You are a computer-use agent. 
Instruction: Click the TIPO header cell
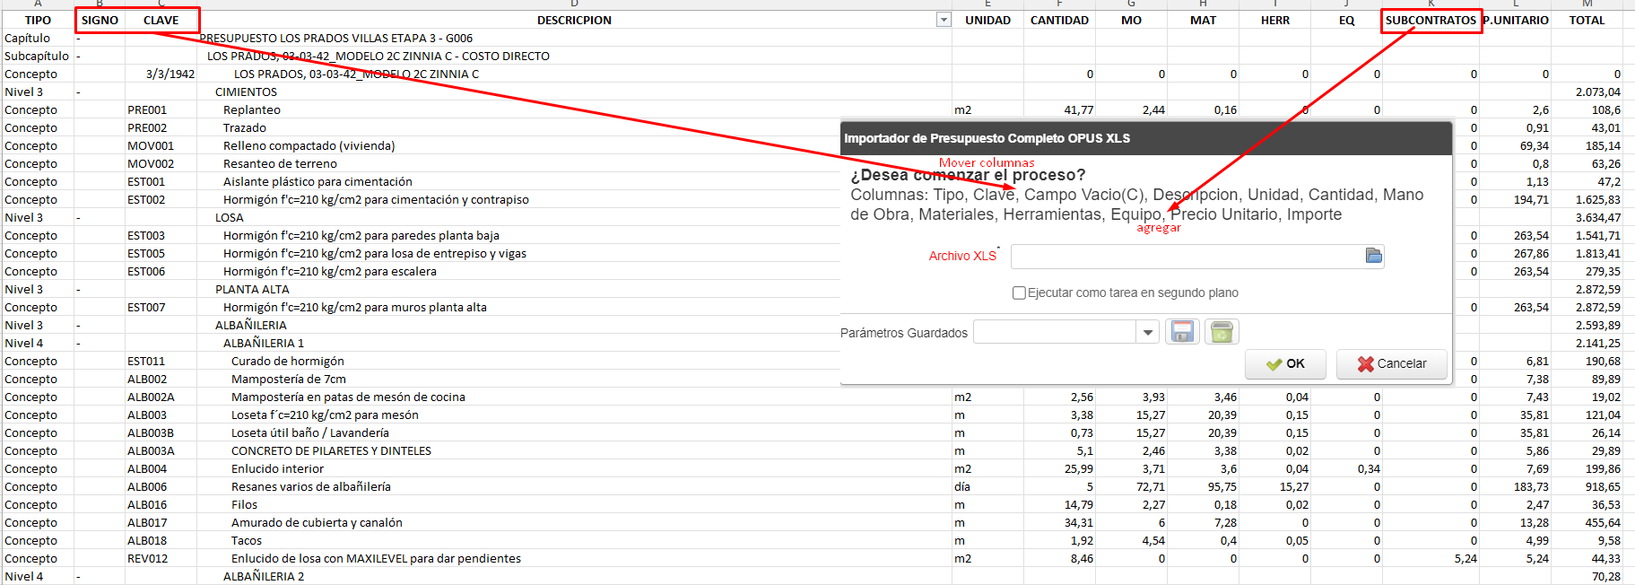tap(38, 20)
